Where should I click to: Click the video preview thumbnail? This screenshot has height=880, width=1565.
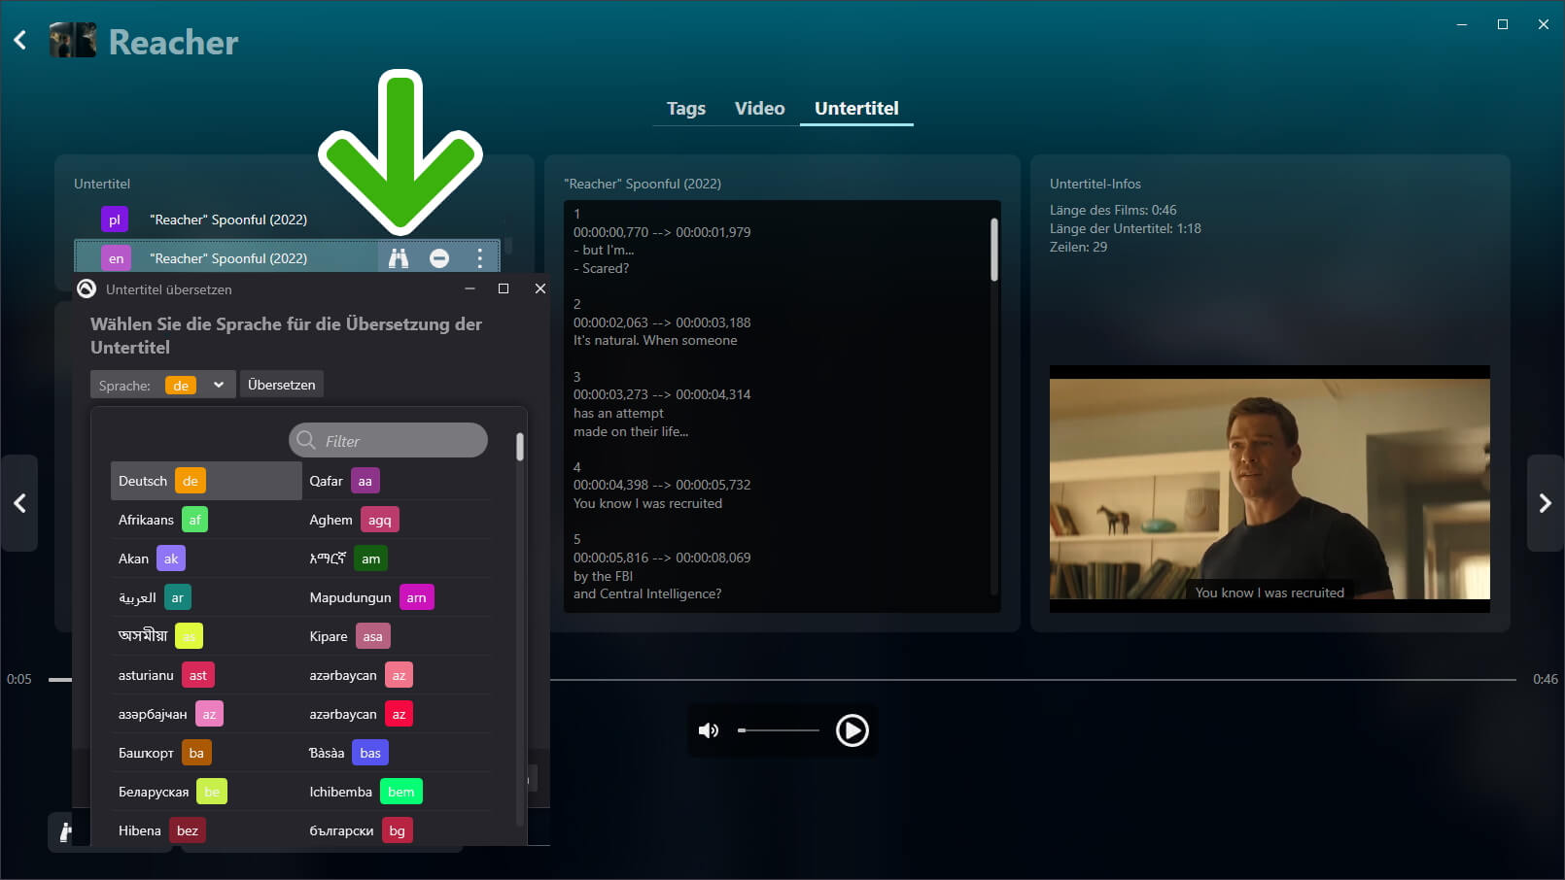1269,489
